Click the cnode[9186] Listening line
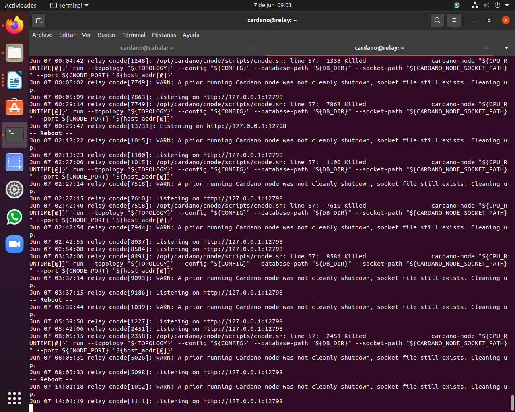The height and width of the screenshot is (412, 515). coord(156,293)
